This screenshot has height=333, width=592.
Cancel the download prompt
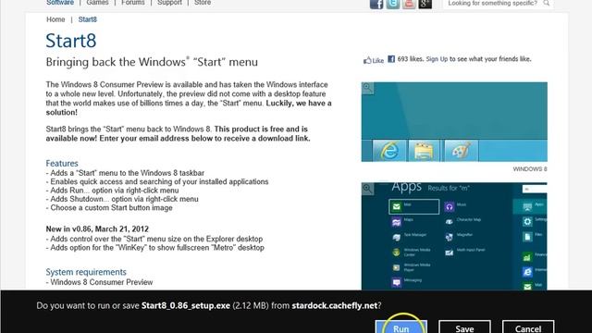(528, 327)
